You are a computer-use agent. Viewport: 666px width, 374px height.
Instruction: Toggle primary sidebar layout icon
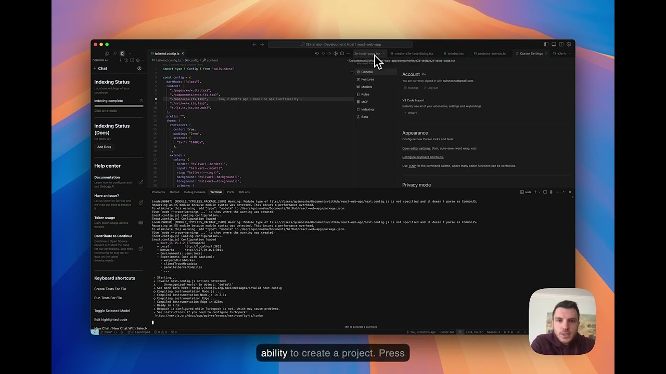click(546, 44)
